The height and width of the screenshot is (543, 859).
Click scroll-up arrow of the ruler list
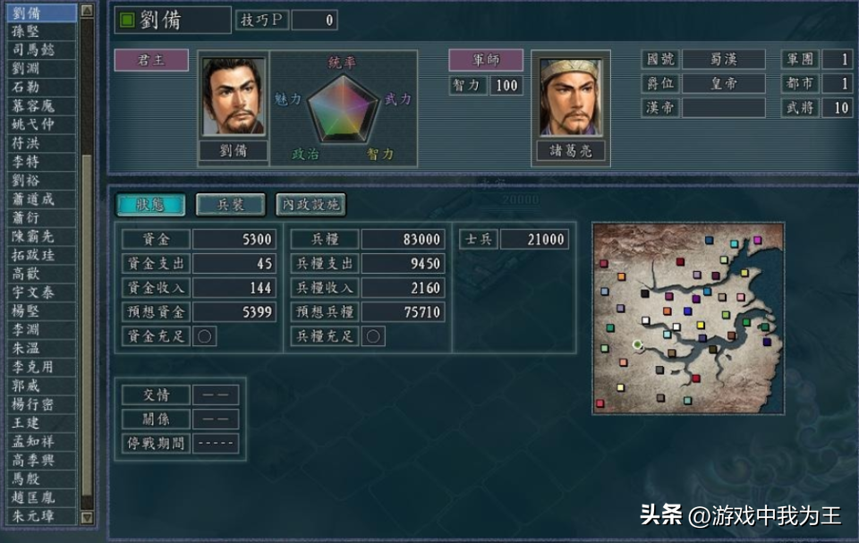pos(87,11)
